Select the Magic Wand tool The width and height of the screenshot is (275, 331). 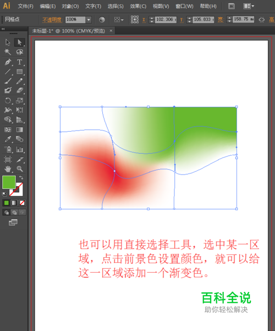tap(8, 52)
